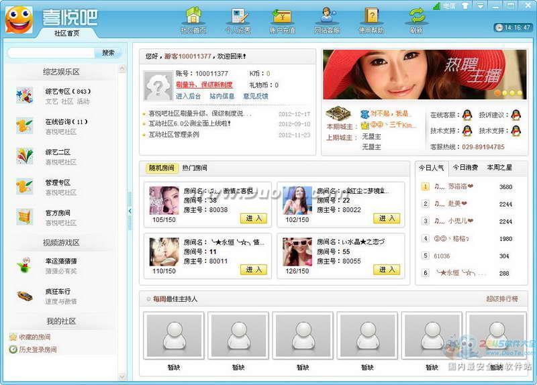Click the QQ penguin next to 在线客服
The width and height of the screenshot is (537, 385).
click(x=467, y=115)
